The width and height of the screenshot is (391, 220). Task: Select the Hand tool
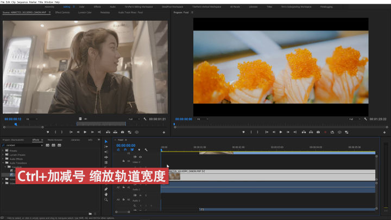tap(106, 194)
